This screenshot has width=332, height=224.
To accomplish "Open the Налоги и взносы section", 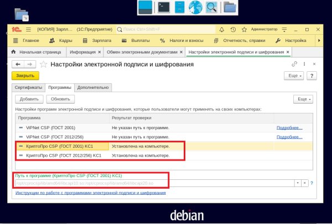I will tap(181, 40).
